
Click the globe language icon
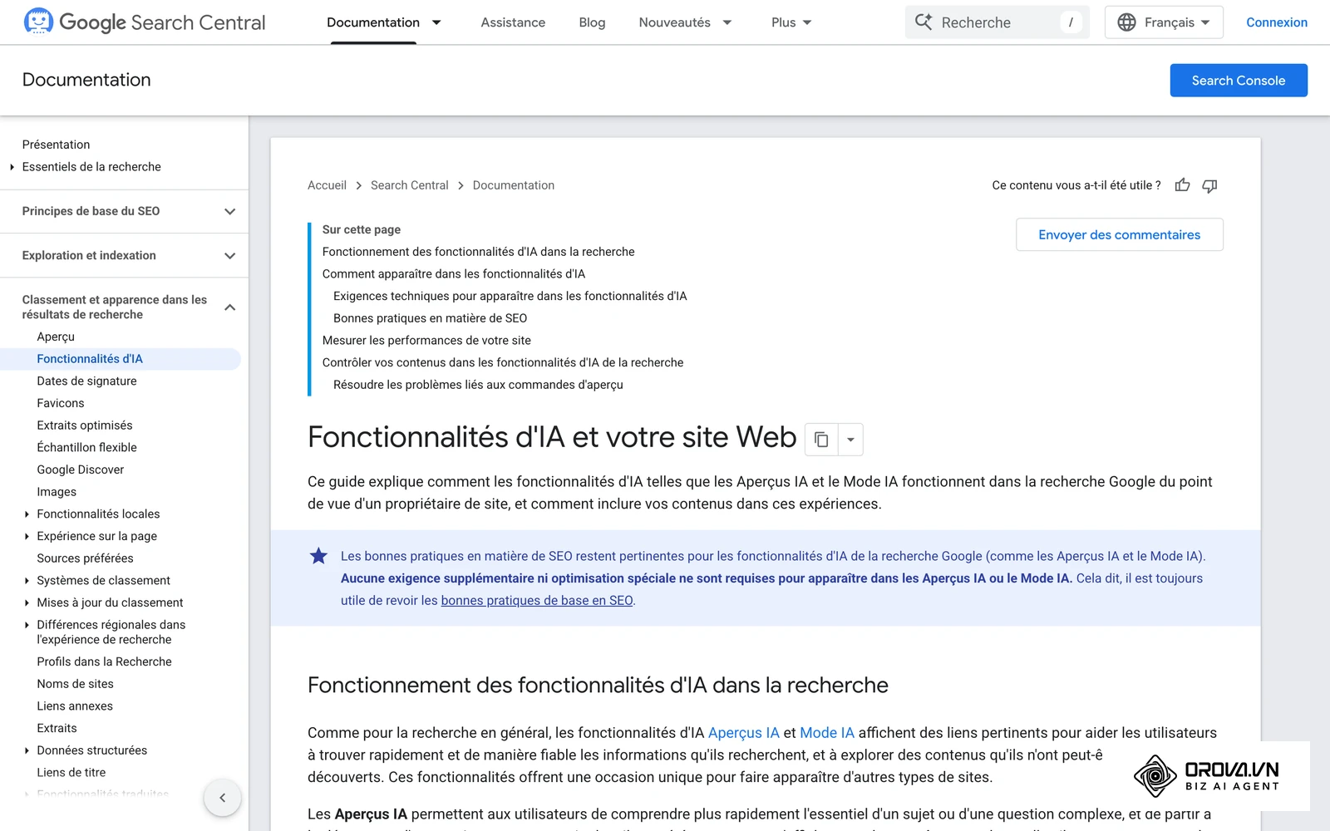tap(1126, 22)
